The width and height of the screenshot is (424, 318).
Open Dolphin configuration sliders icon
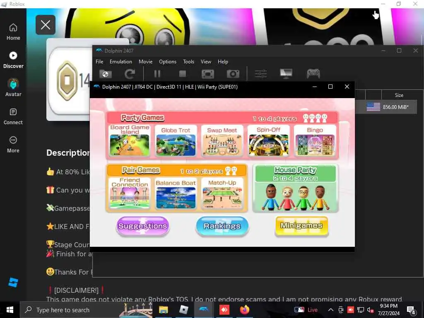pos(261,74)
